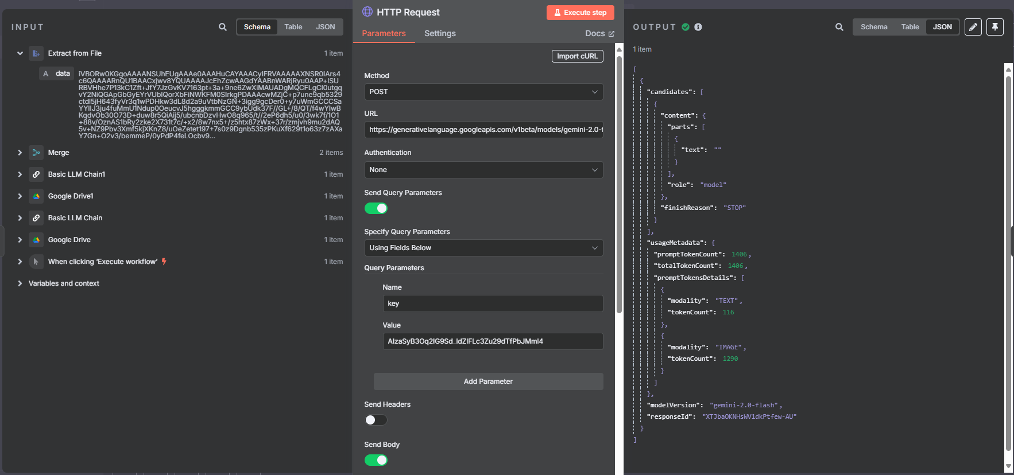Click the search icon in OUTPUT panel
Viewport: 1014px width, 475px height.
click(x=839, y=27)
